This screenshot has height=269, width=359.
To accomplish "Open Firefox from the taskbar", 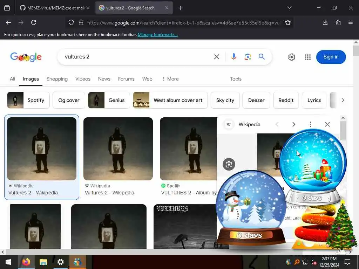I will pos(26,262).
